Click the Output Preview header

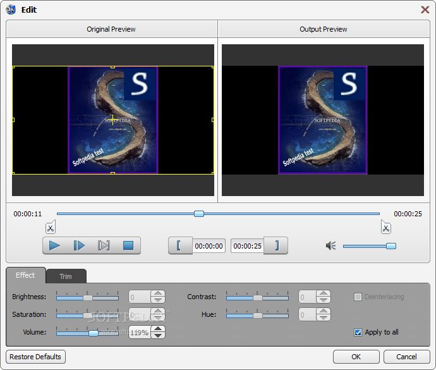click(324, 29)
